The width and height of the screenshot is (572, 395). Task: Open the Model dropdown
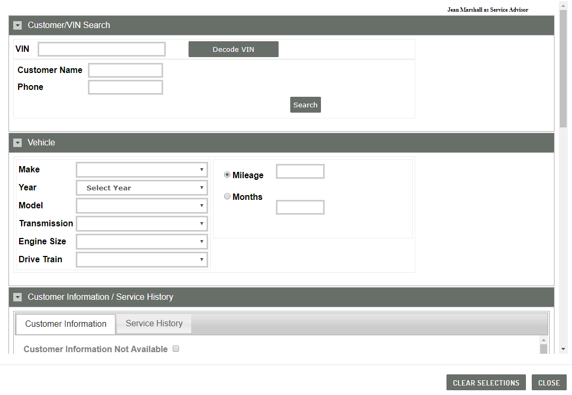pos(141,205)
